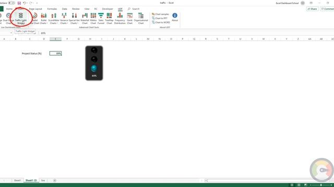Click the Excel Dashboard School account name
This screenshot has width=334, height=187.
[x=287, y=3]
